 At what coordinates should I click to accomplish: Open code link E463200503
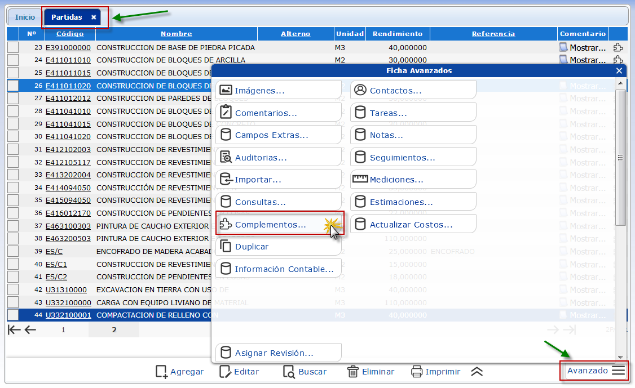[x=68, y=238]
